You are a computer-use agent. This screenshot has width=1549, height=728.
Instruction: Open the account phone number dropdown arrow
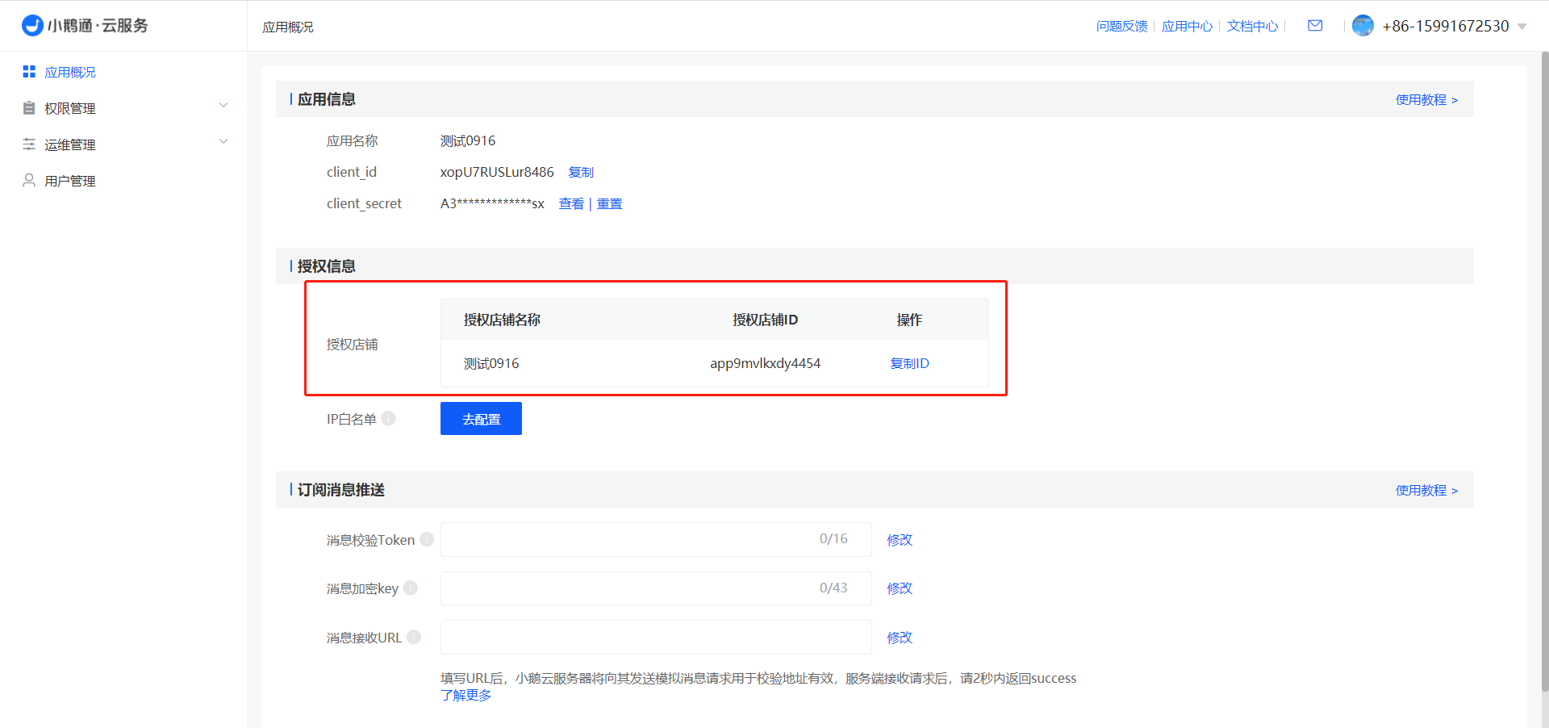1522,27
